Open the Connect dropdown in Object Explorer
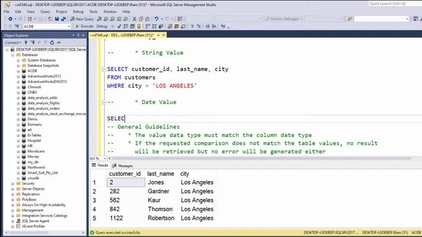The height and width of the screenshot is (237, 422). tap(13, 42)
